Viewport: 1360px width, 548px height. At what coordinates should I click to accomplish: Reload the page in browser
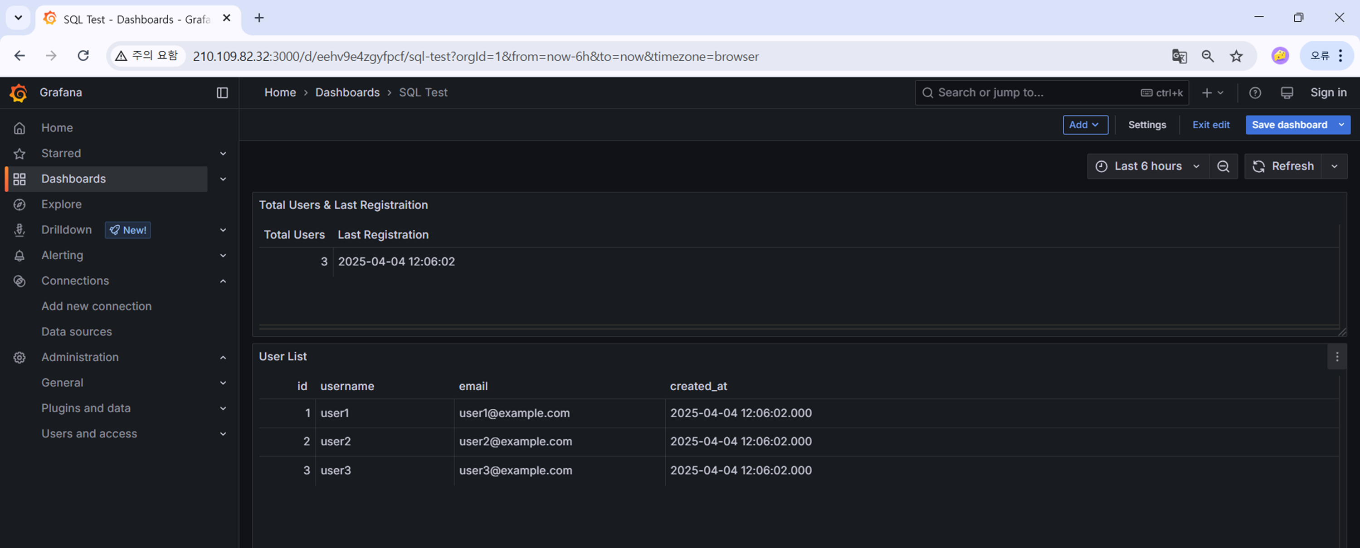(83, 56)
